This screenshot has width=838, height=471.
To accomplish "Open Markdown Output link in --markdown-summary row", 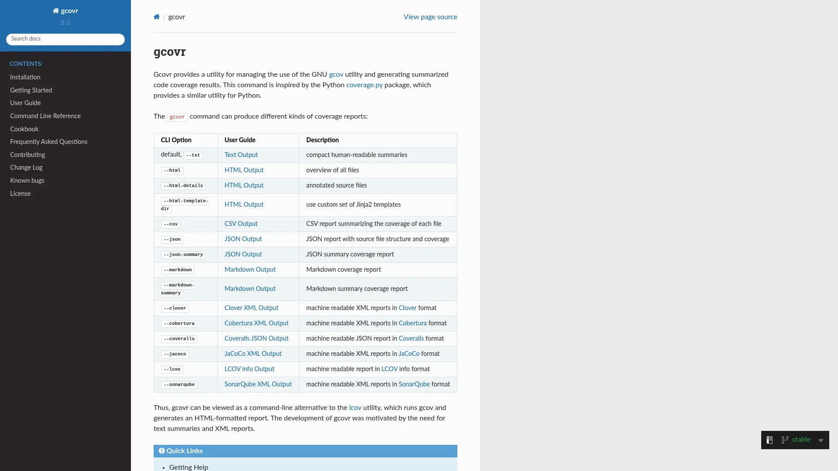I will coord(250,289).
